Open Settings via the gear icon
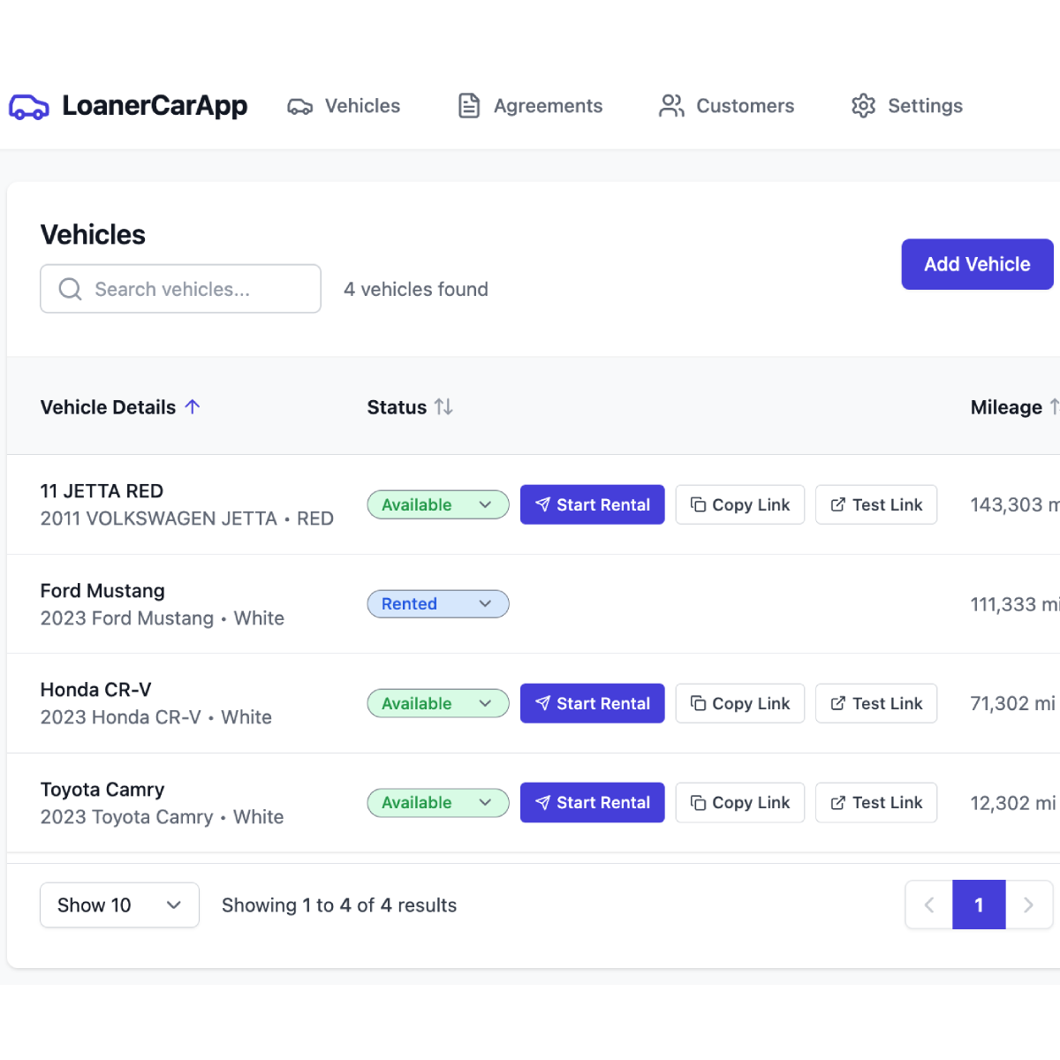Screen dimensions: 1060x1060 coord(862,106)
